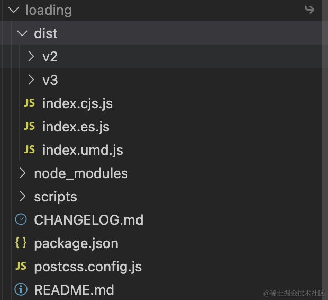Expand the v2 folder chevron
The height and width of the screenshot is (300, 328).
[31, 57]
